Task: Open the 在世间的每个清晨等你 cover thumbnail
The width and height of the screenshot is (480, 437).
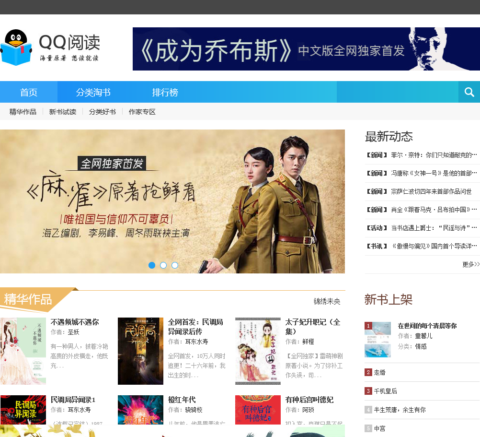Action: pos(378,340)
